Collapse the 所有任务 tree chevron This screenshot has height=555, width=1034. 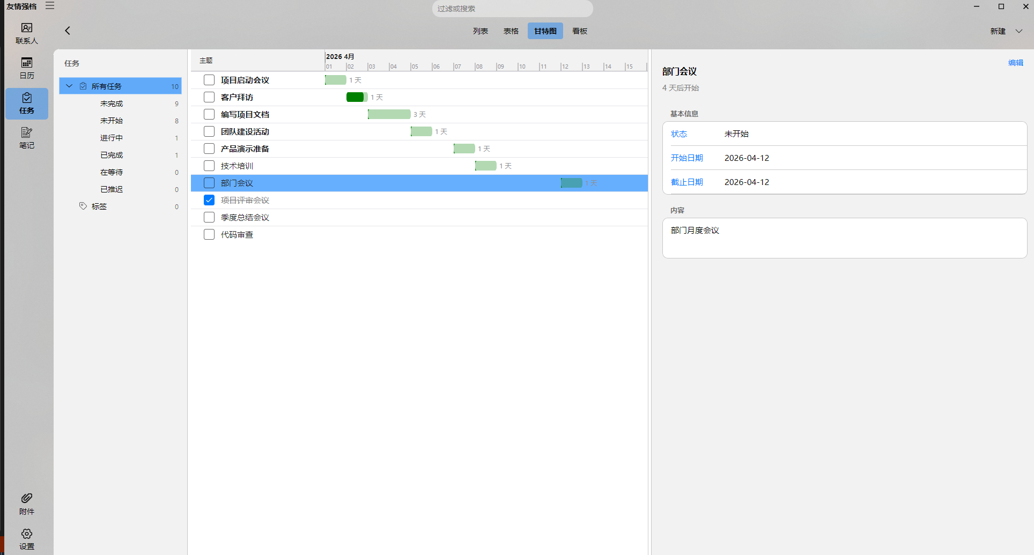(69, 86)
